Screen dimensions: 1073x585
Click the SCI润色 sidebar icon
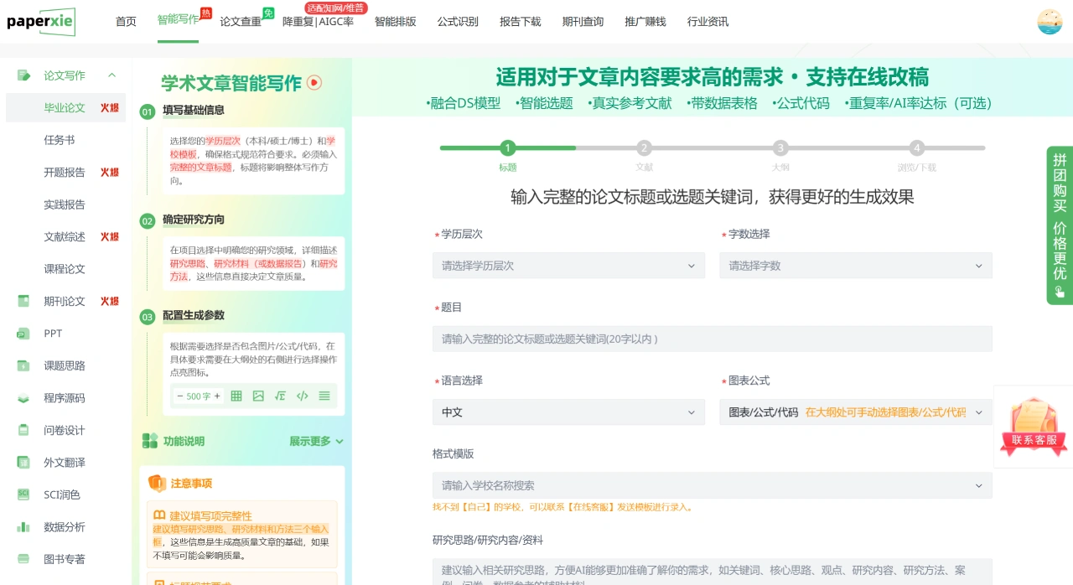[x=23, y=494]
